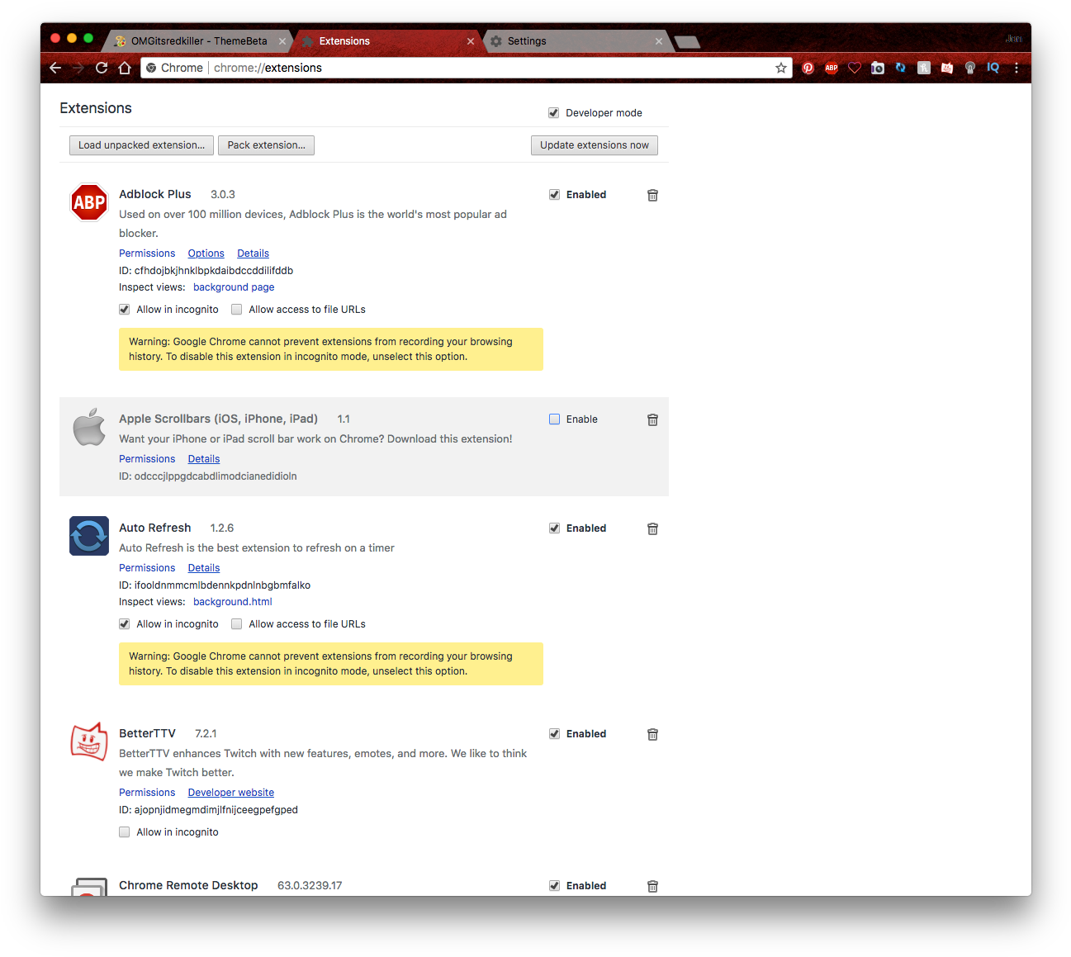Screen dimensions: 1071x957
Task: Click Pack extension button
Action: pos(266,145)
